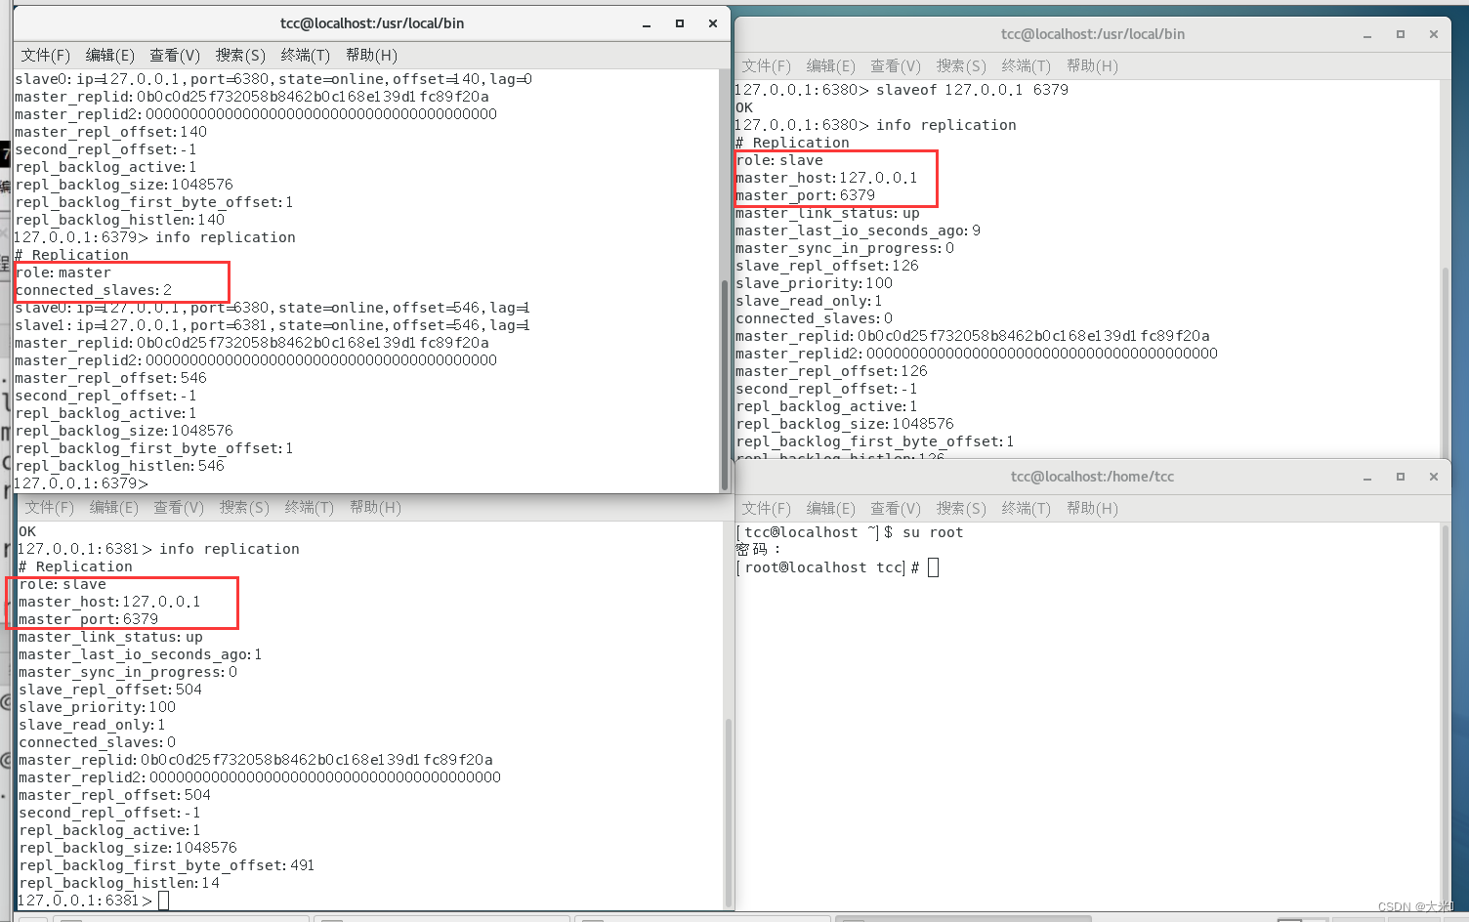Click the 127.0.0.1:6381> prompt cursor line

[93, 901]
